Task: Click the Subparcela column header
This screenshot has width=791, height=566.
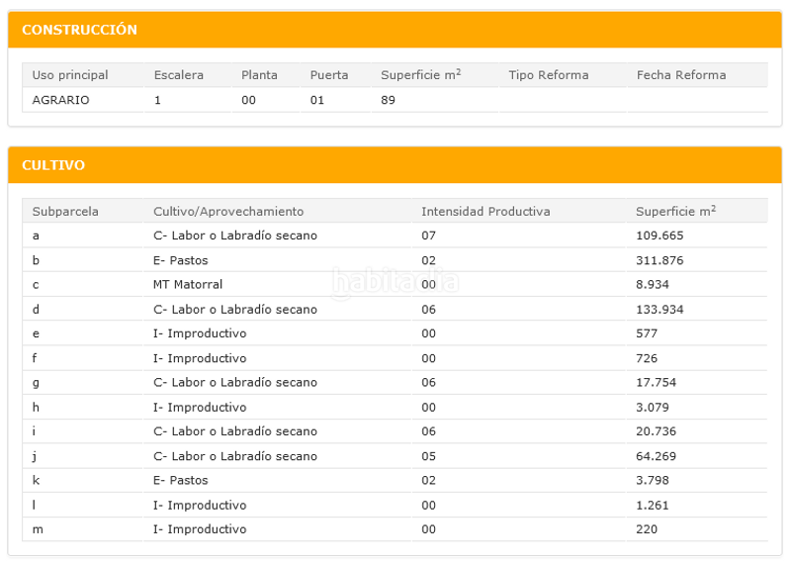Action: [65, 212]
